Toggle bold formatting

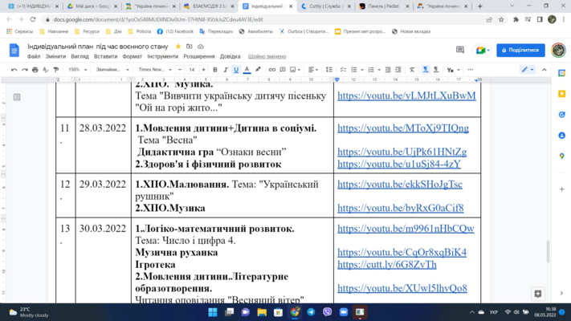pyautogui.click(x=215, y=70)
